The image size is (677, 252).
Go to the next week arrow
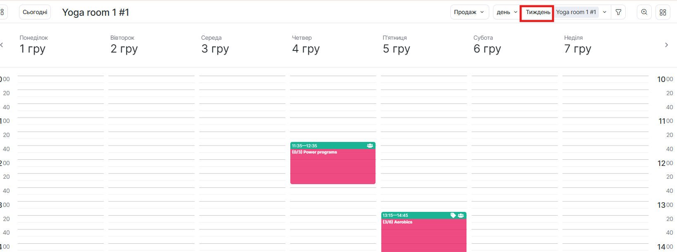coord(666,45)
